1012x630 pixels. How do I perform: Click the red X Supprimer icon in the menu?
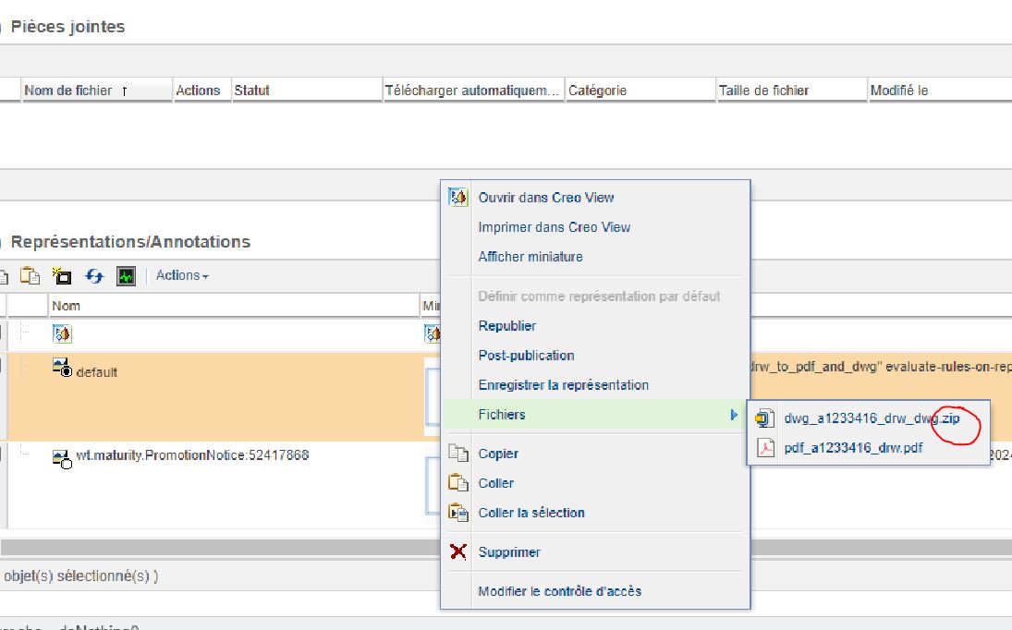[458, 551]
